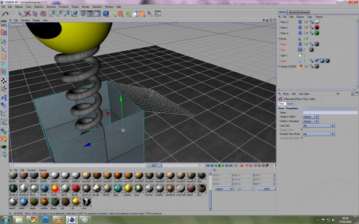Viewport: 359px width, 224px height.
Task: Click the green stop button in timeline
Action: 219,165
